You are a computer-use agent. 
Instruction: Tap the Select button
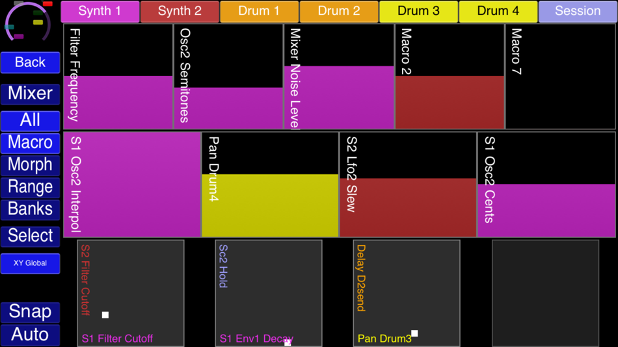point(31,237)
